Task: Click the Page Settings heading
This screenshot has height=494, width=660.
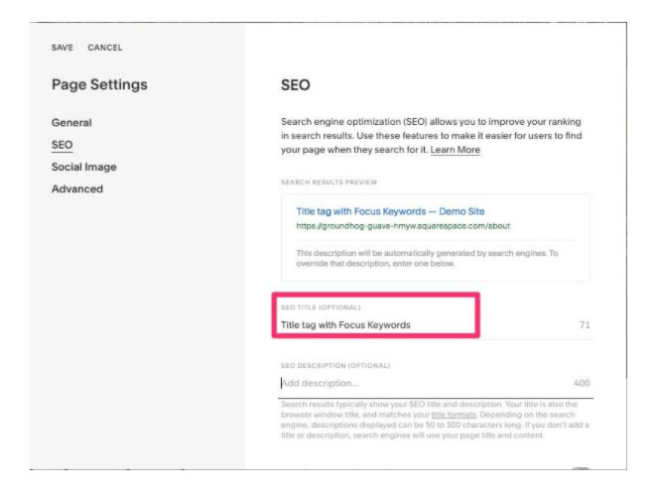Action: pyautogui.click(x=99, y=84)
